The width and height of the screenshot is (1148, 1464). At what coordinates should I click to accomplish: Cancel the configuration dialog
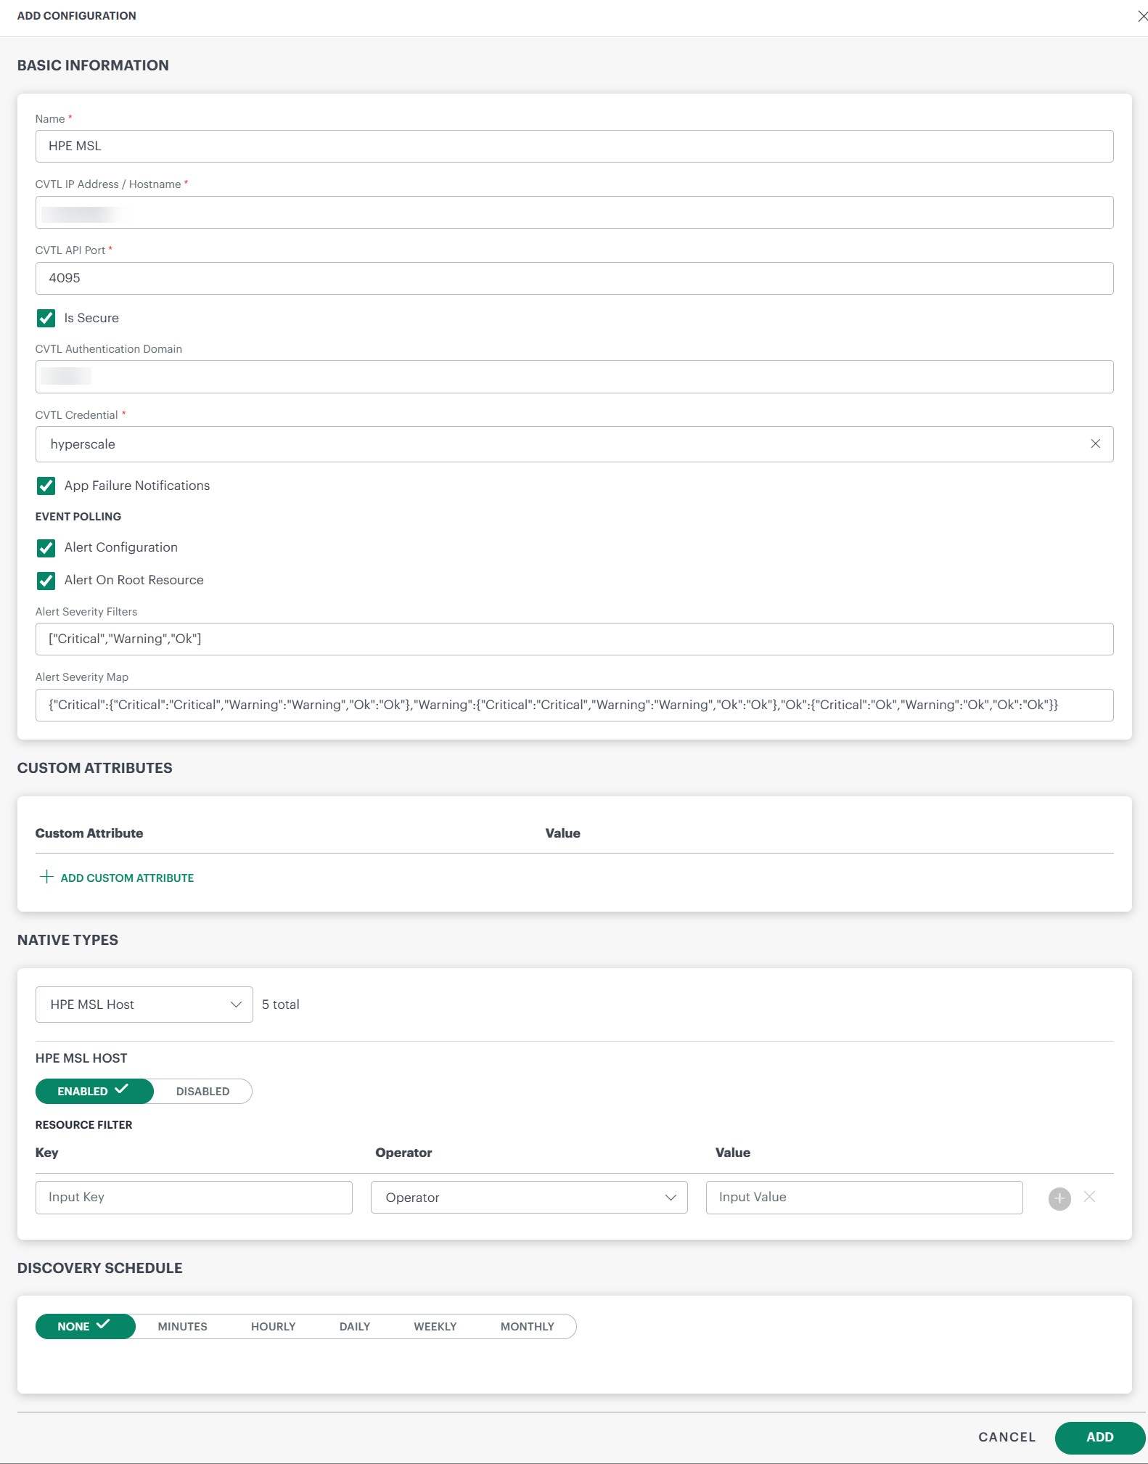[1006, 1437]
